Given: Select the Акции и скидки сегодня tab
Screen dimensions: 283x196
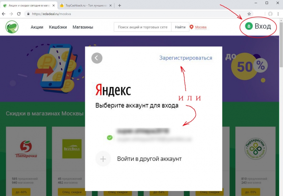Looking at the screenshot, I should (x=29, y=6).
